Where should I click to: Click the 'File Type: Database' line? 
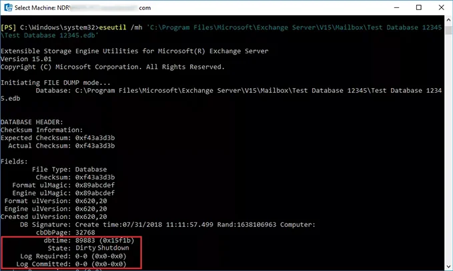69,170
